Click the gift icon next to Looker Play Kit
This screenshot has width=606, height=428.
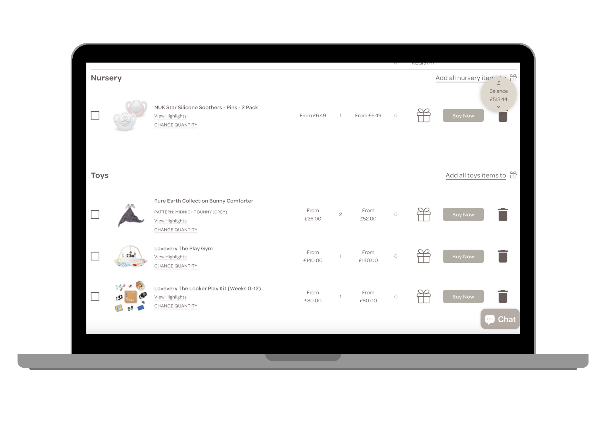click(x=423, y=296)
